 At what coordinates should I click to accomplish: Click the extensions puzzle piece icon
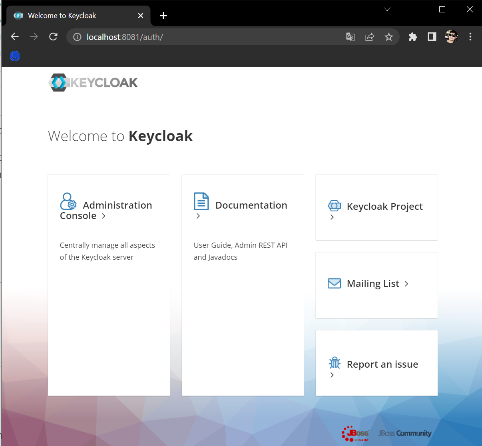coord(412,37)
